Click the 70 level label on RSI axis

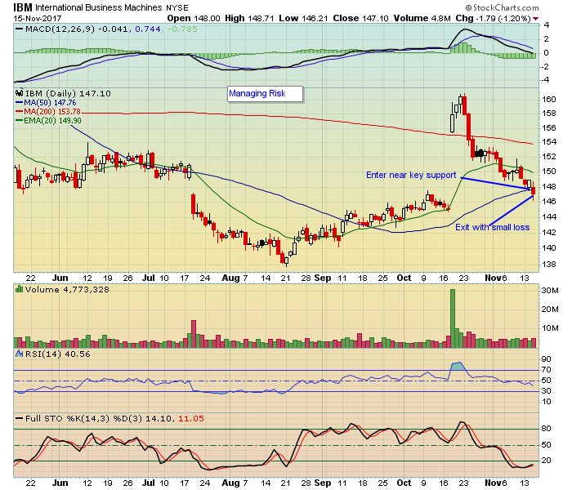pos(546,370)
